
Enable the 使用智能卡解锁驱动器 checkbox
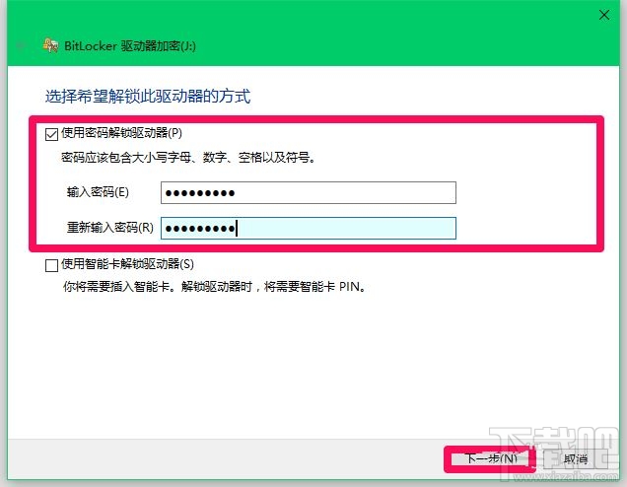pos(52,264)
